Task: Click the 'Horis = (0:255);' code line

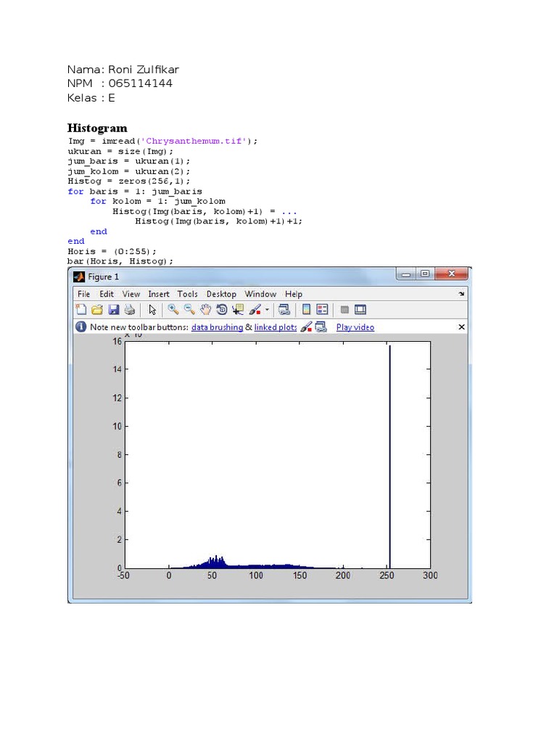Action: tap(112, 251)
